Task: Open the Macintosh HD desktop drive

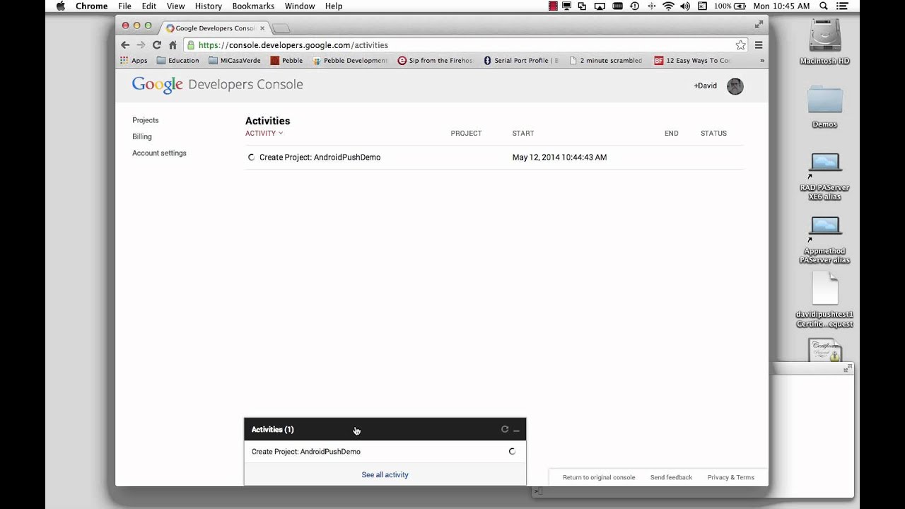Action: click(x=824, y=42)
